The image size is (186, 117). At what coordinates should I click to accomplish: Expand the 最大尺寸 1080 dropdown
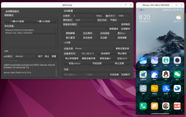coord(124,16)
